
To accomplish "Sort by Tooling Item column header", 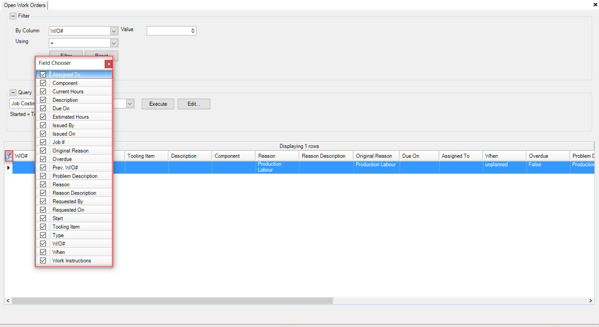I will (x=146, y=156).
